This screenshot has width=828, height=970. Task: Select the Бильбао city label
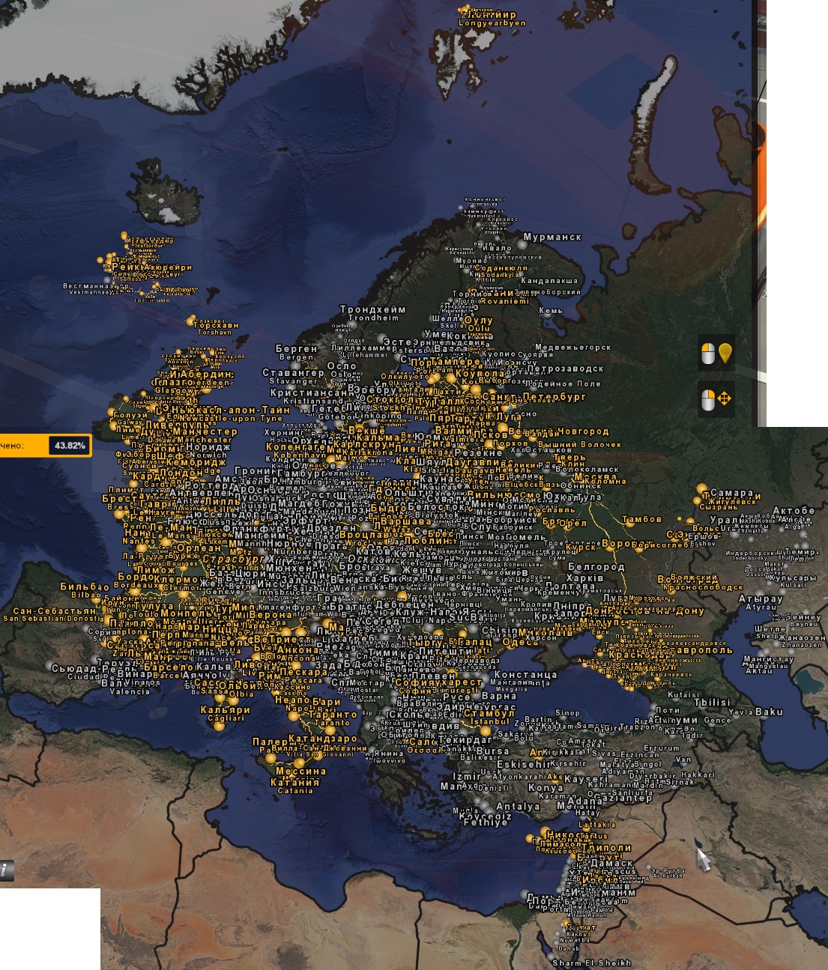click(85, 587)
